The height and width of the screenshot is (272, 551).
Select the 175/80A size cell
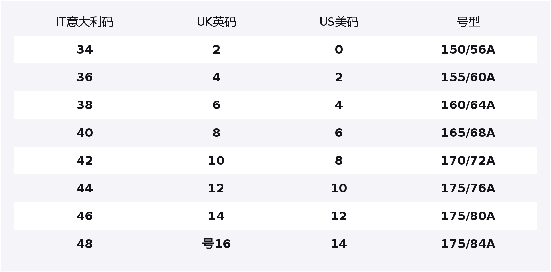pos(468,216)
